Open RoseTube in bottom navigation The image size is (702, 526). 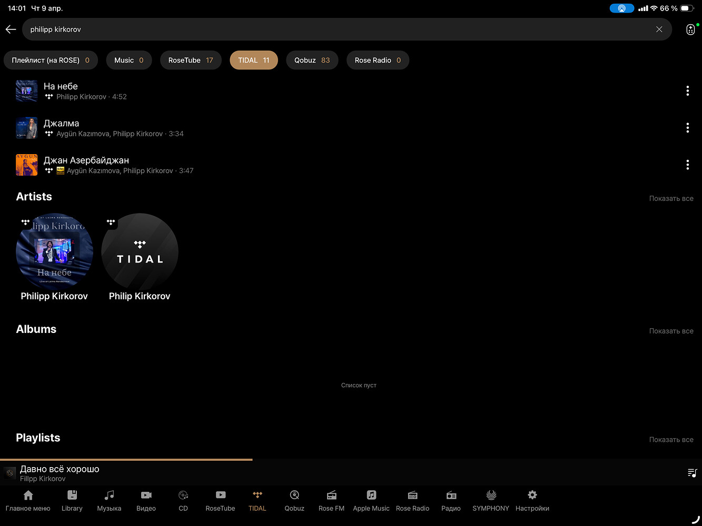tap(220, 500)
